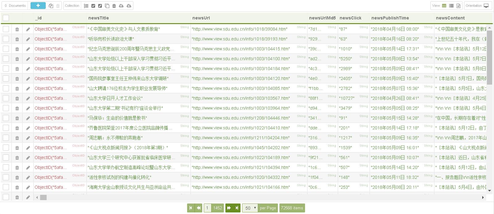Click the copy documents icon beside plus
Screen dimensions: 494x214
point(51,6)
